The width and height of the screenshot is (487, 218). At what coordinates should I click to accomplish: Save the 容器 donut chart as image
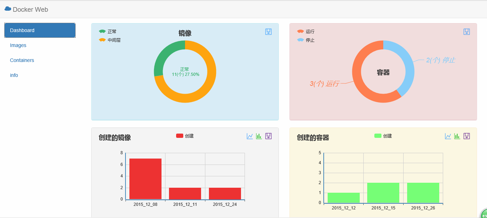point(467,32)
